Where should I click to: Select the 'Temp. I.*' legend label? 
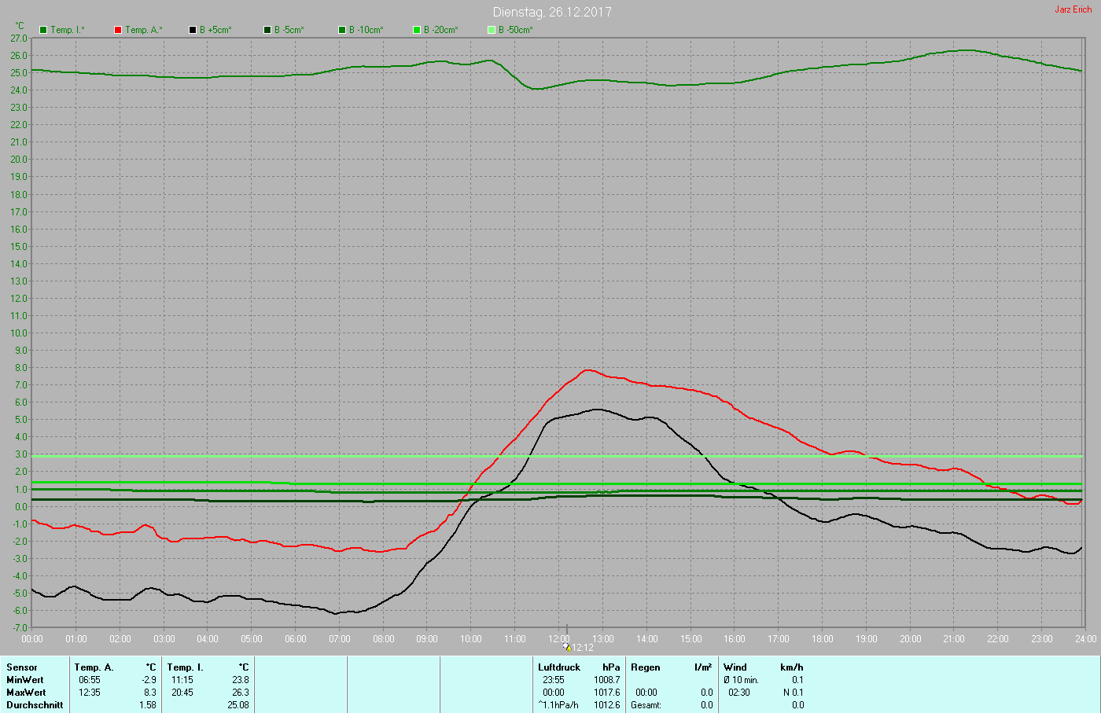coord(68,30)
